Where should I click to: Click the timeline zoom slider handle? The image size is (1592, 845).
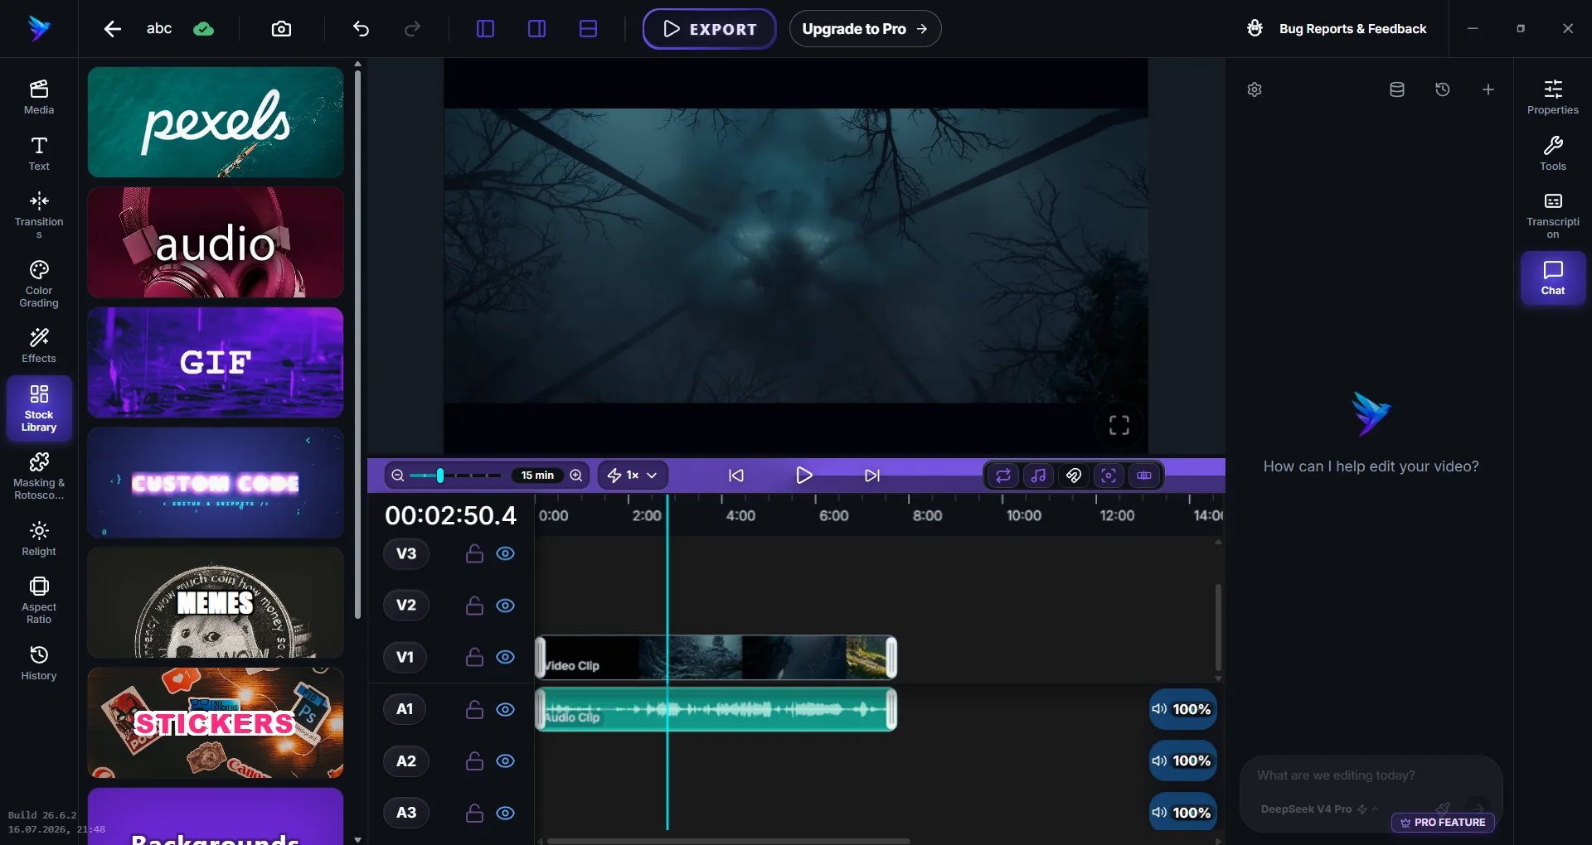click(x=440, y=476)
